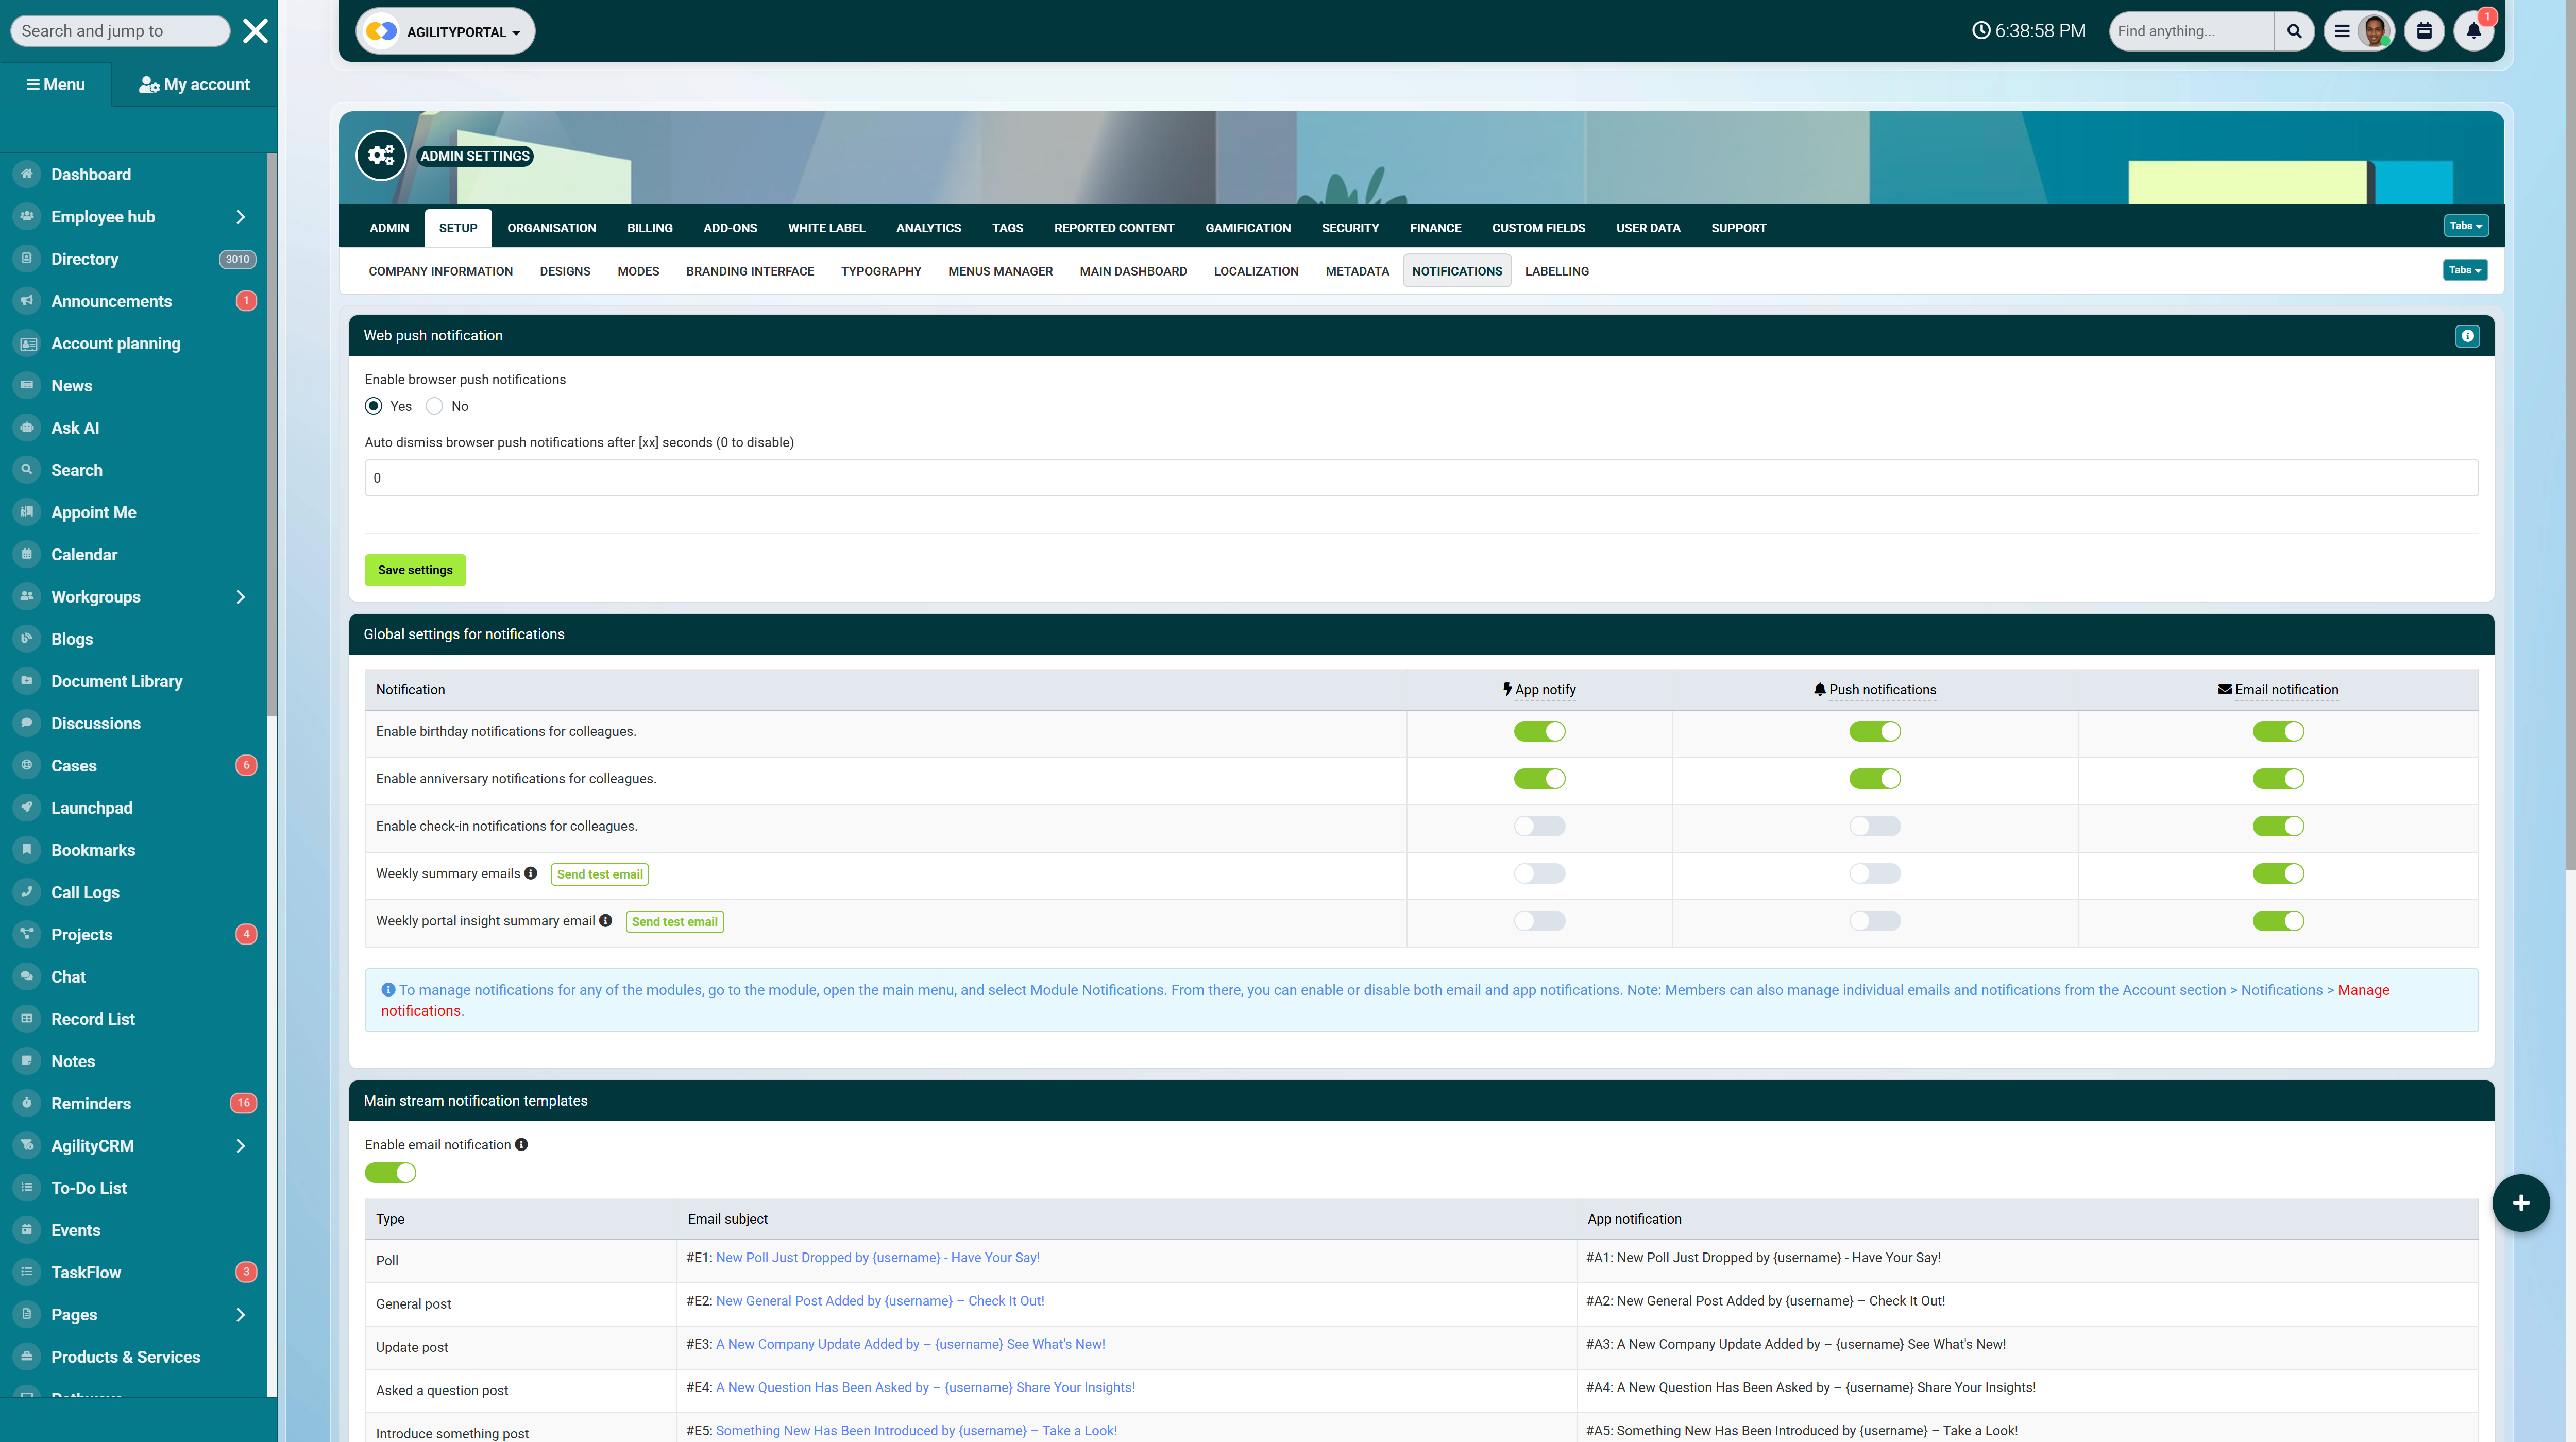Send test email for Weekly summary emails
2576x1442 pixels.
[599, 874]
